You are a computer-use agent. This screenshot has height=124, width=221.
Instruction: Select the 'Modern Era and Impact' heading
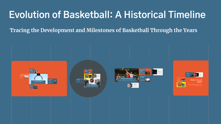(x=196, y=81)
